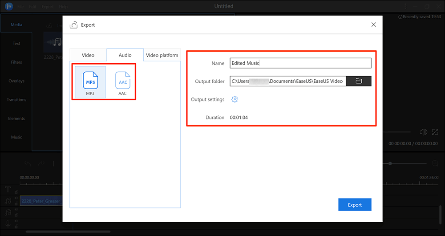The image size is (445, 236).
Task: Click the undo arrow above the timeline
Action: coord(28,163)
